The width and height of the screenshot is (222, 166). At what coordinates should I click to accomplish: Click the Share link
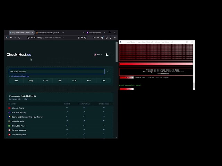pos(26,99)
